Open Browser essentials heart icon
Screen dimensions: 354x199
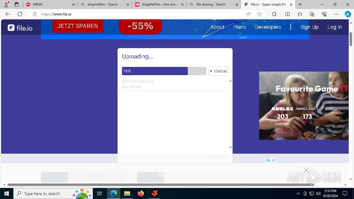(324, 14)
